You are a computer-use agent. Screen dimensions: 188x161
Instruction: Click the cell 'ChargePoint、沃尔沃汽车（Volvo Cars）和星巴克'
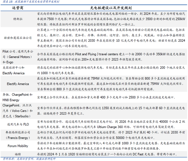pyautogui.click(x=17, y=111)
